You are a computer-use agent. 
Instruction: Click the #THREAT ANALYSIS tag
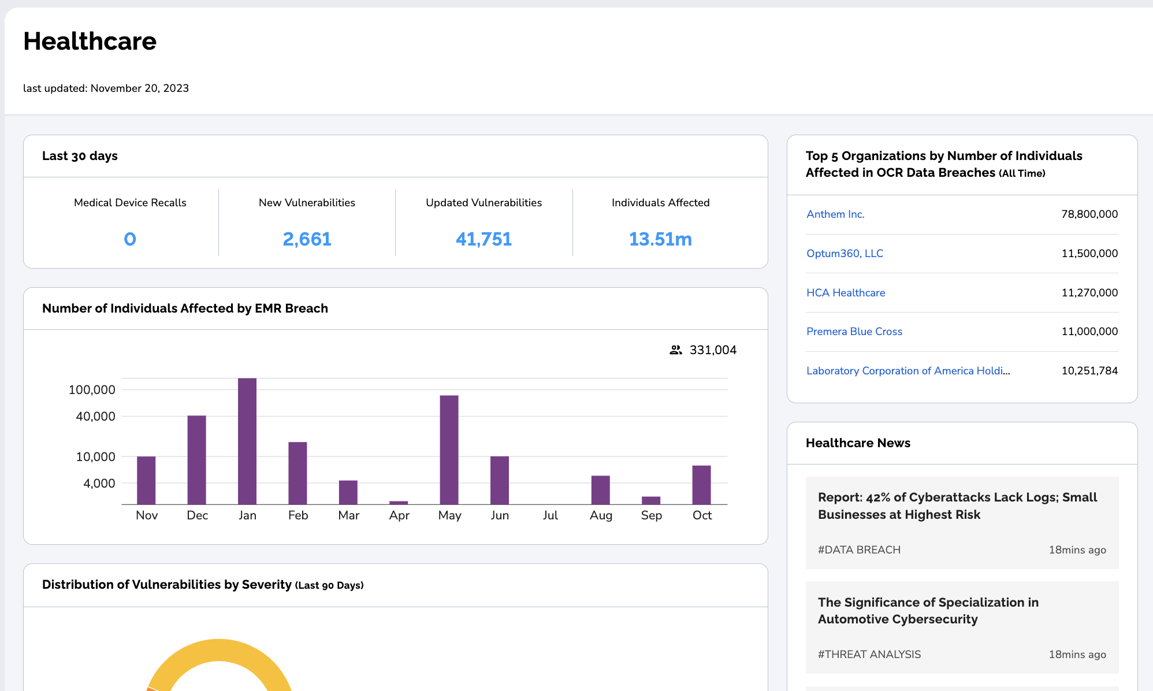click(x=869, y=655)
